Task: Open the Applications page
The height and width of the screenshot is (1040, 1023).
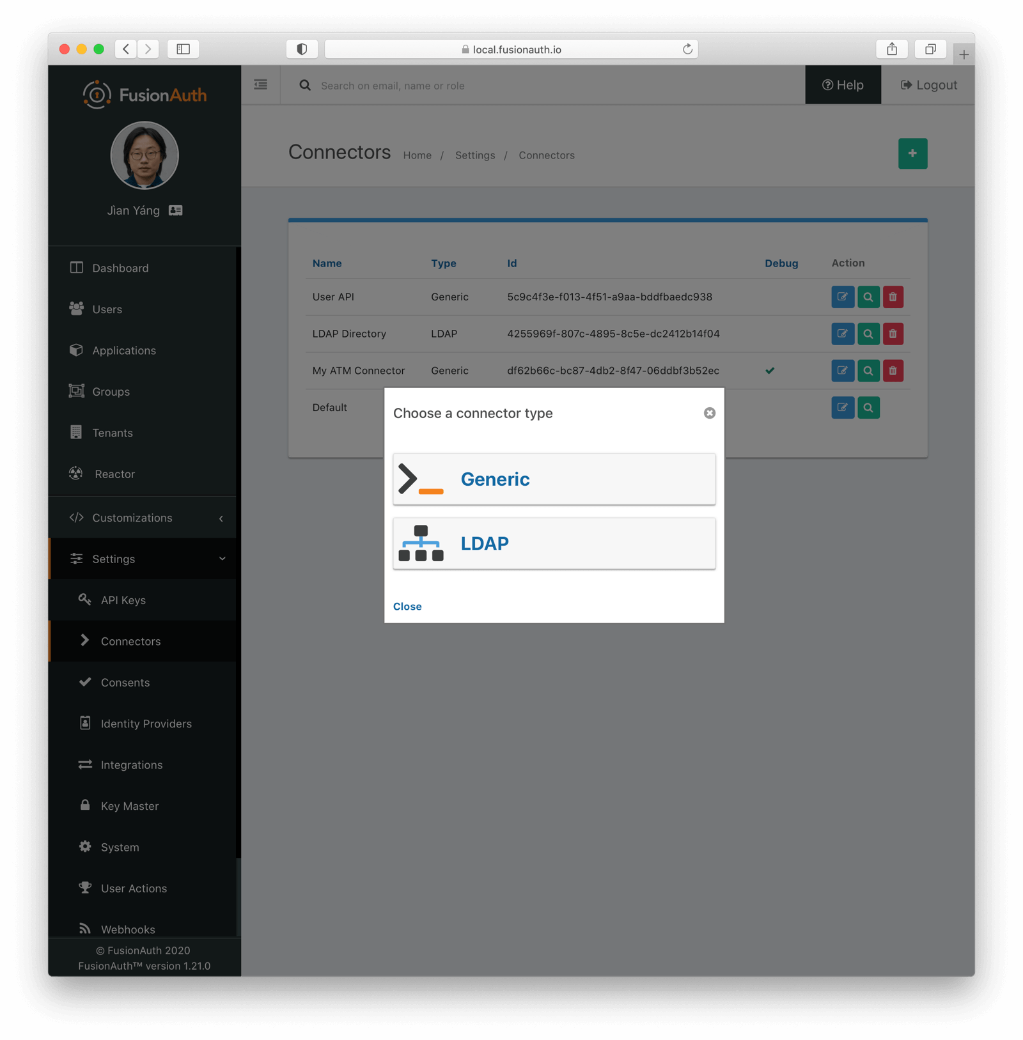Action: coord(143,350)
